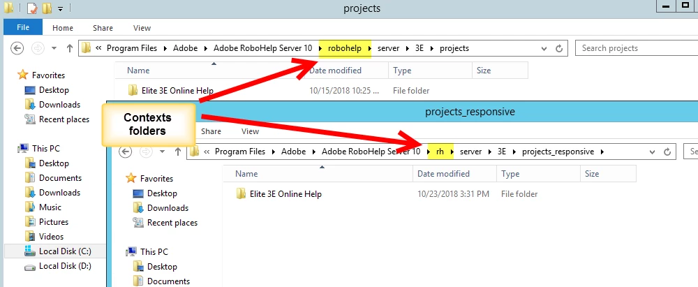Open Documents under This PC in projects window
Screen dimensions: 698x287
click(54, 178)
